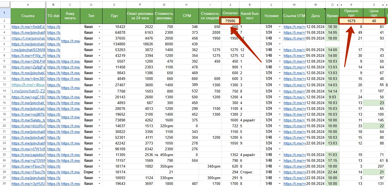Screen dimensions: 388x186
Task: Select the time cell 9:03
Action: pyautogui.click(x=332, y=97)
